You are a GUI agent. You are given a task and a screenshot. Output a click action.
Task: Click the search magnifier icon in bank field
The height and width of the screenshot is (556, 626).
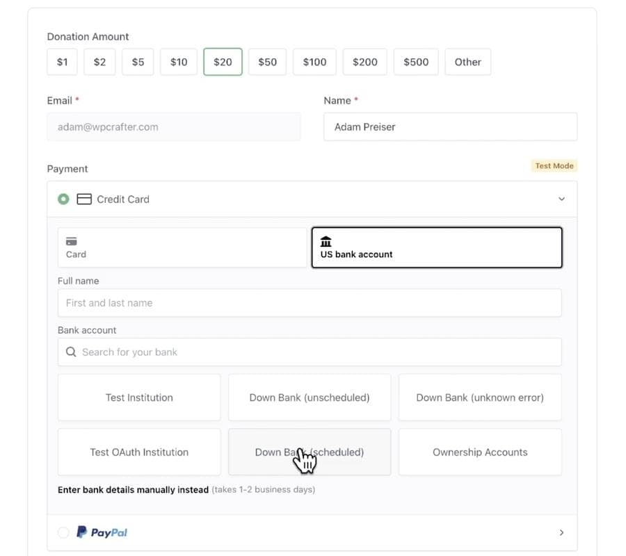click(x=71, y=352)
